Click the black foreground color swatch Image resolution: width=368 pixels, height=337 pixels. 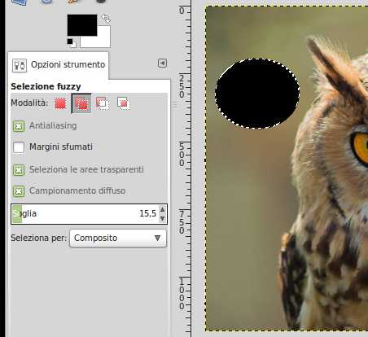point(82,25)
